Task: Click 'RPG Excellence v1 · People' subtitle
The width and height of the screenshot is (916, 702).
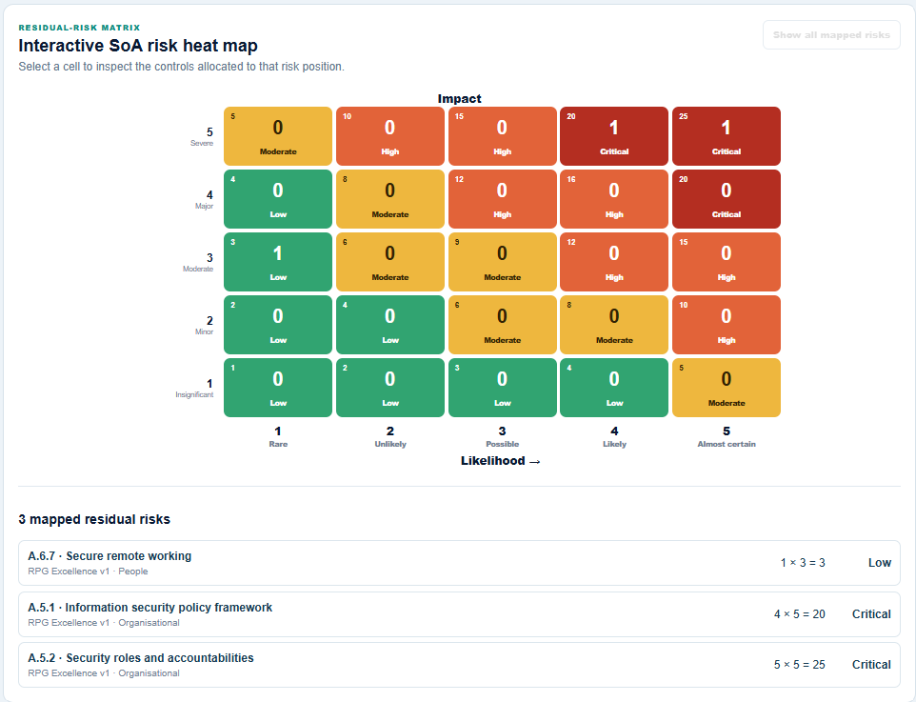Action: point(88,572)
